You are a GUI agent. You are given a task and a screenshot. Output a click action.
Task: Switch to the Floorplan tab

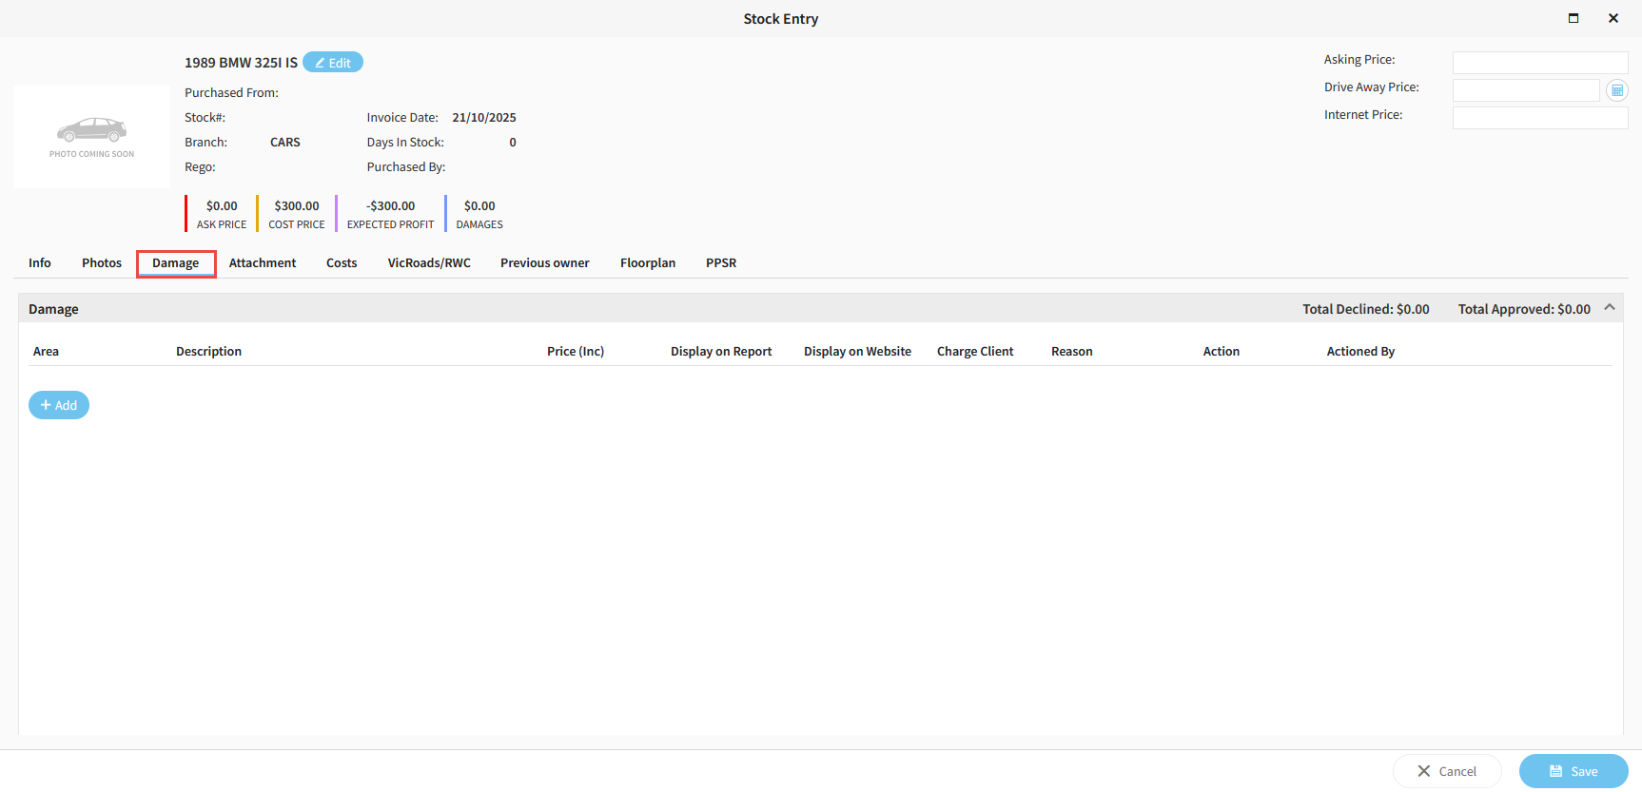click(x=648, y=263)
